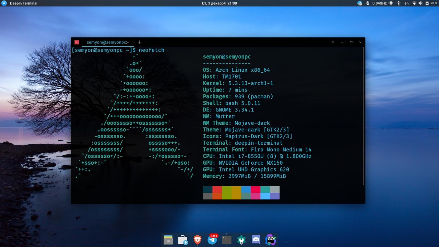Viewport: 439px width, 247px height.
Task: Open Brave browser from the dock
Action: 197,240
